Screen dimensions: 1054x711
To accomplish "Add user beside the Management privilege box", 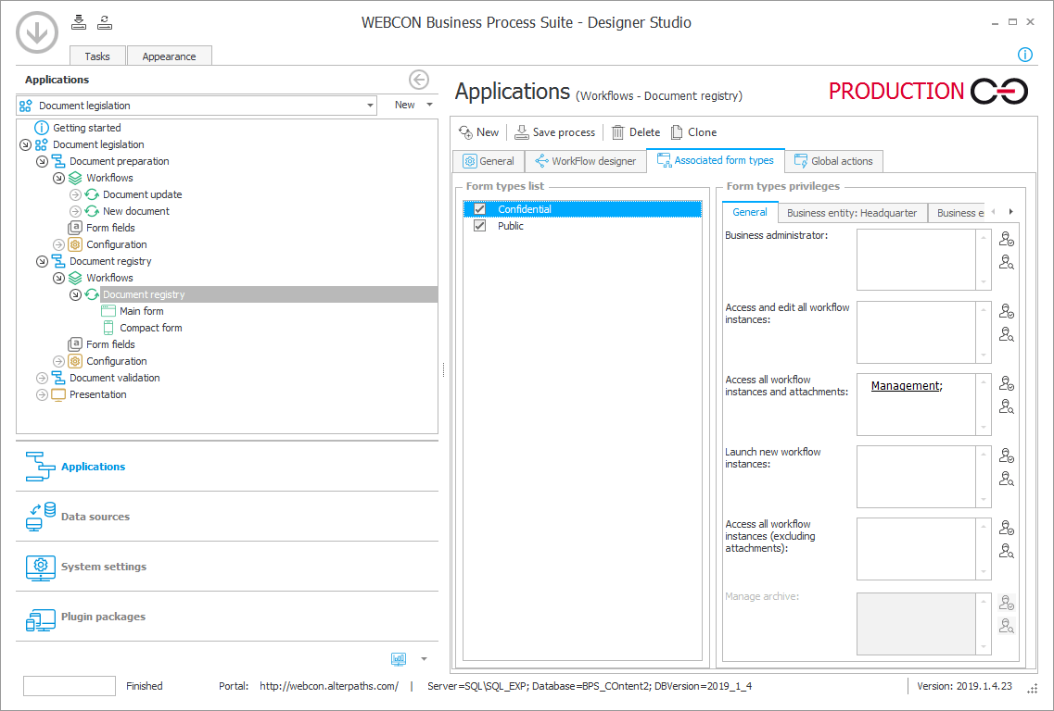I will (x=1007, y=383).
